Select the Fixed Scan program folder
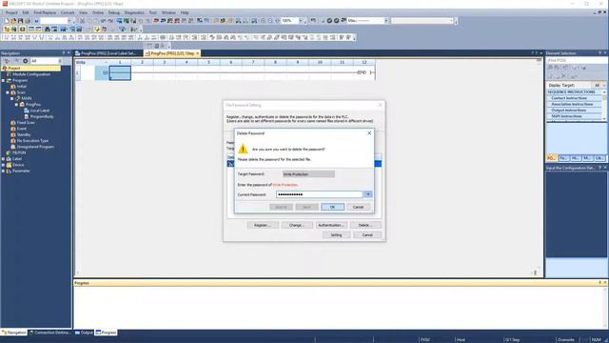The height and width of the screenshot is (343, 609). (x=26, y=123)
